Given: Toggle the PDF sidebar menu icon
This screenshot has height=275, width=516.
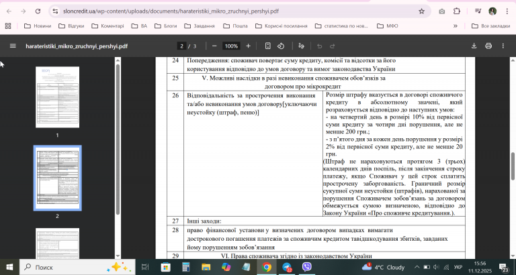Looking at the screenshot, I should 13,46.
